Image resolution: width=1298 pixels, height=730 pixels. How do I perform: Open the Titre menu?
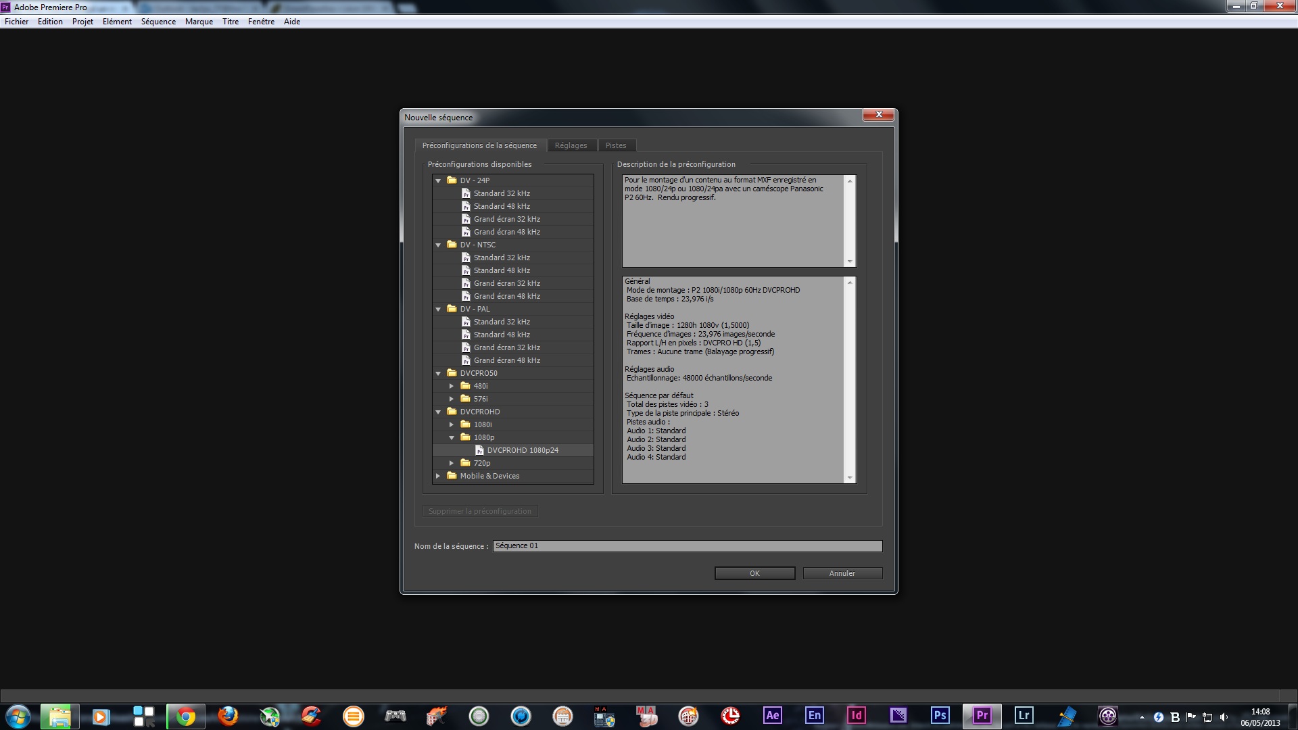click(x=231, y=22)
